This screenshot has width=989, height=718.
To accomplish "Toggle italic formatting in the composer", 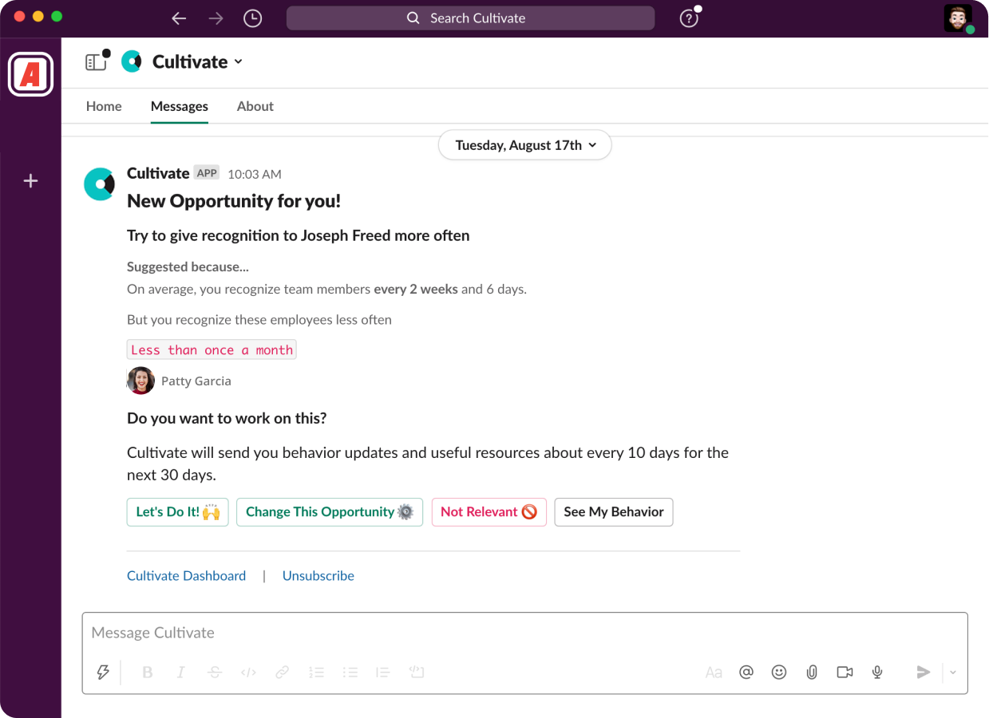I will tap(180, 672).
